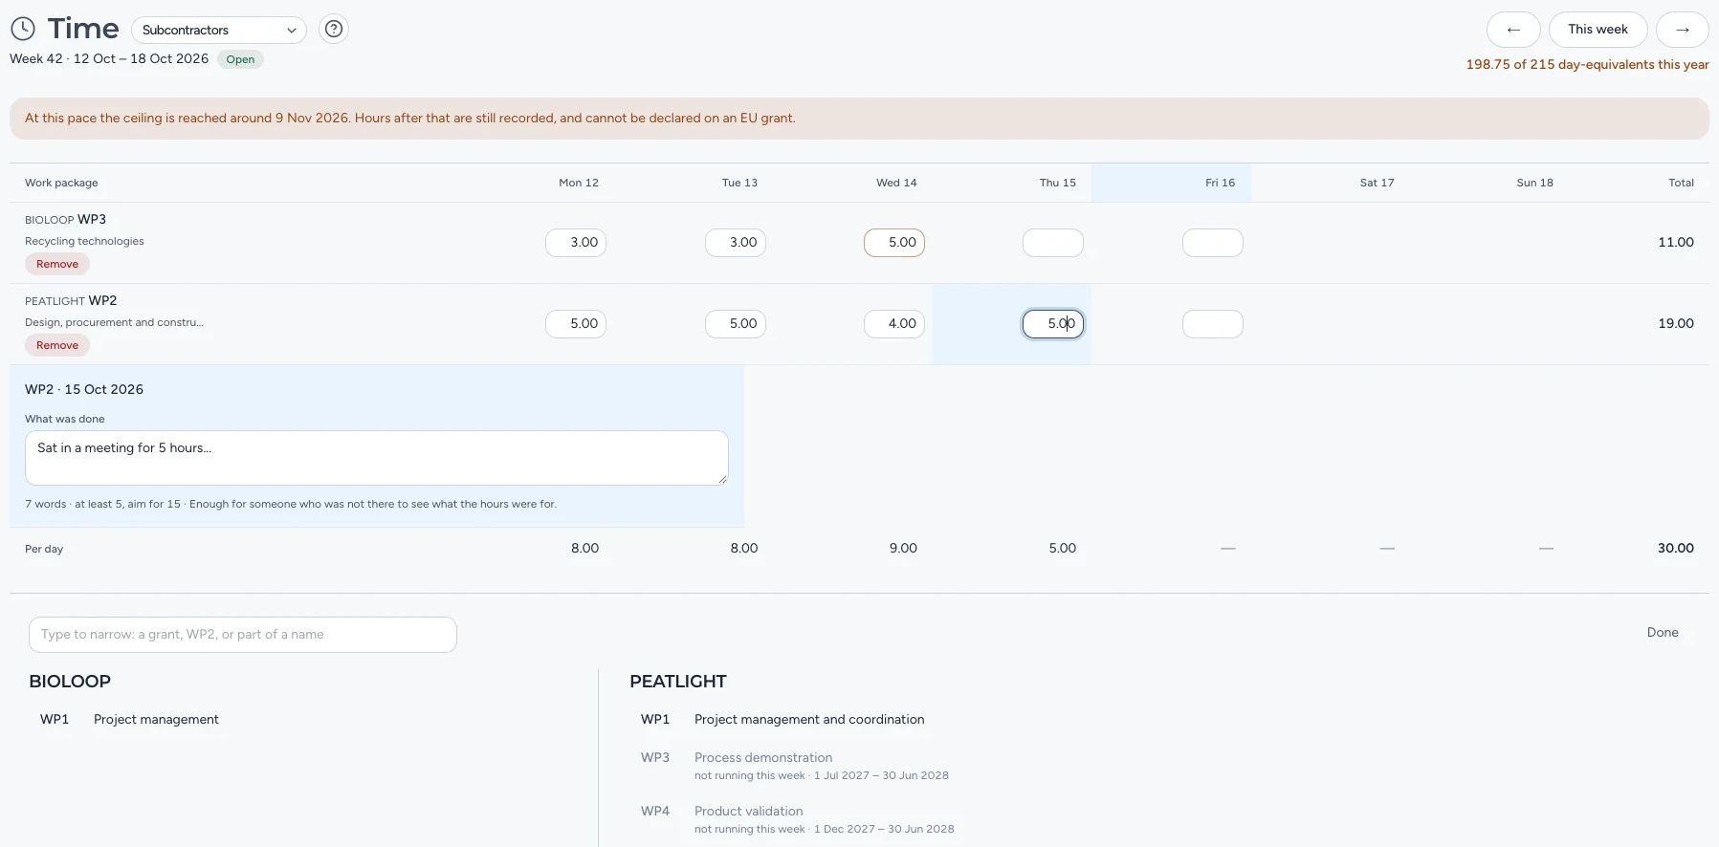Add BIOLOOP WP1 Project management
The height and width of the screenshot is (847, 1719).
tap(129, 719)
